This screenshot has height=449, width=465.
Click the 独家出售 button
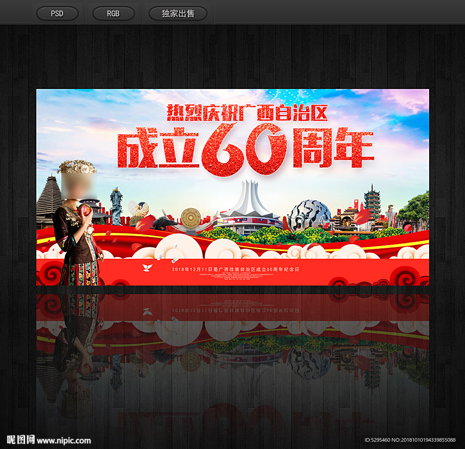(178, 14)
